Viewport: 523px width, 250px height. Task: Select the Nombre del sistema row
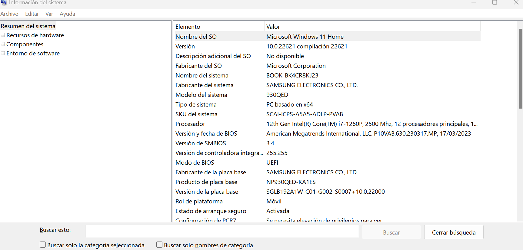coord(327,75)
